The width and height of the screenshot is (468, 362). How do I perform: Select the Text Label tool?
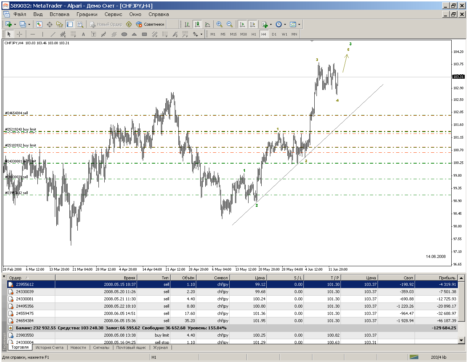[x=93, y=34]
